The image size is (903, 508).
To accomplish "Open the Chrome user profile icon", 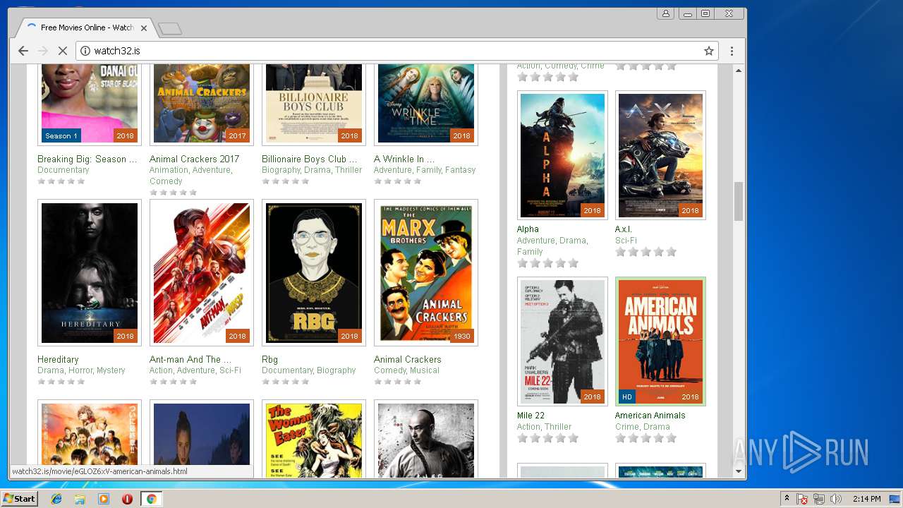I will point(665,13).
